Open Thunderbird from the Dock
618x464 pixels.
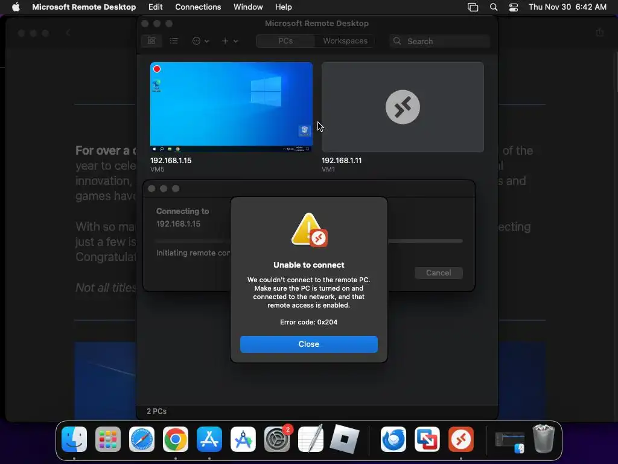(x=393, y=439)
